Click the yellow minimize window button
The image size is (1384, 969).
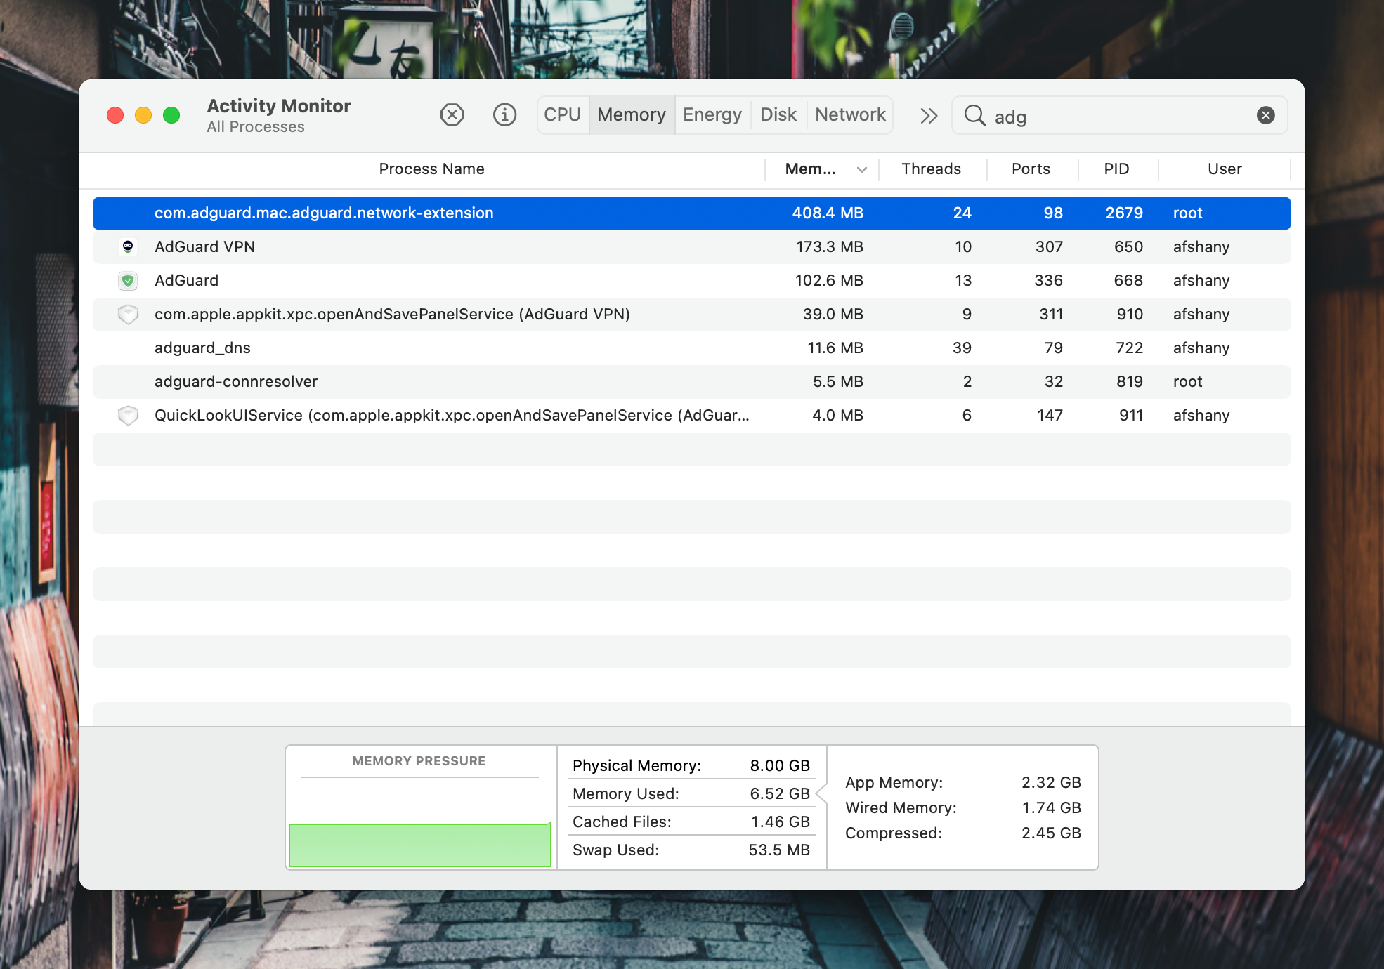tap(143, 115)
